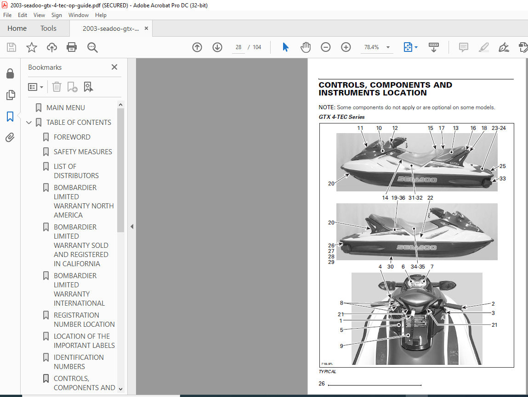The height and width of the screenshot is (397, 528).
Task: Find the current bookmark icon
Action: tap(88, 87)
